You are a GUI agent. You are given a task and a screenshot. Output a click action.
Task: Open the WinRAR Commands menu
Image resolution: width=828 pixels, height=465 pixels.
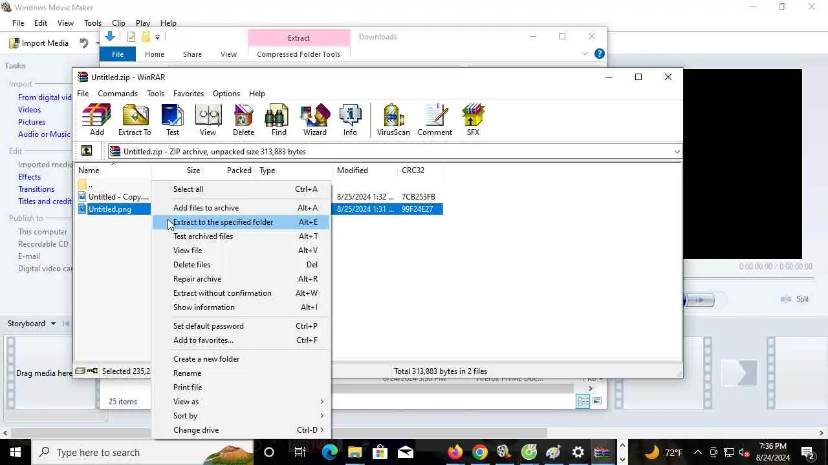118,94
